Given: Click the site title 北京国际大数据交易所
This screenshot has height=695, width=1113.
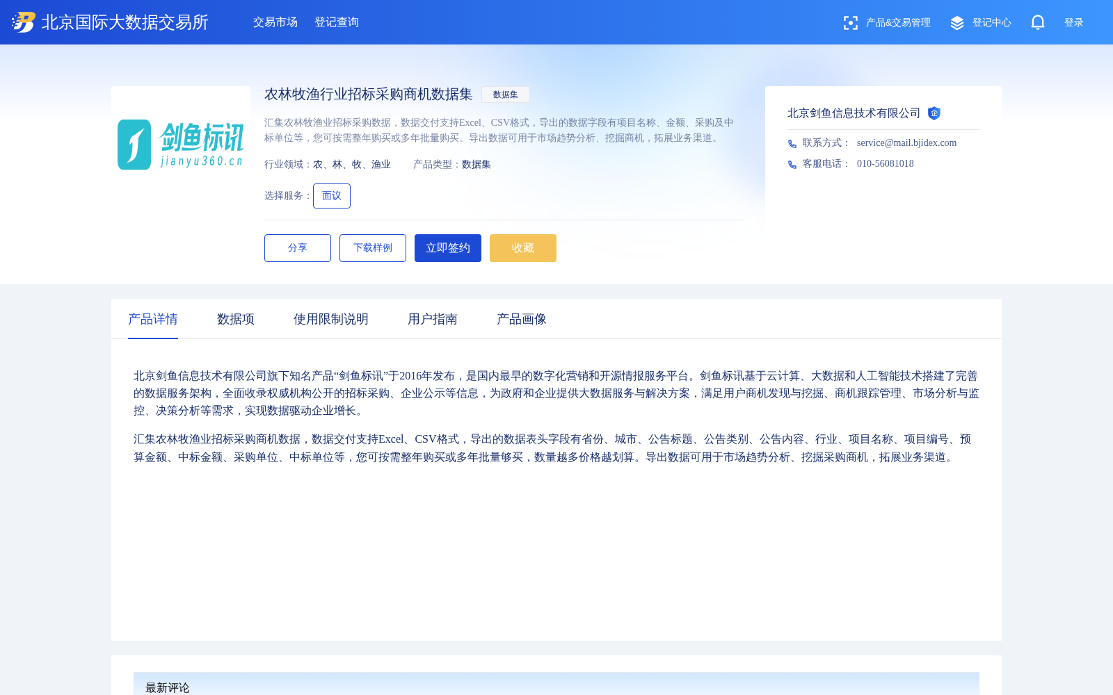Looking at the screenshot, I should click(125, 22).
